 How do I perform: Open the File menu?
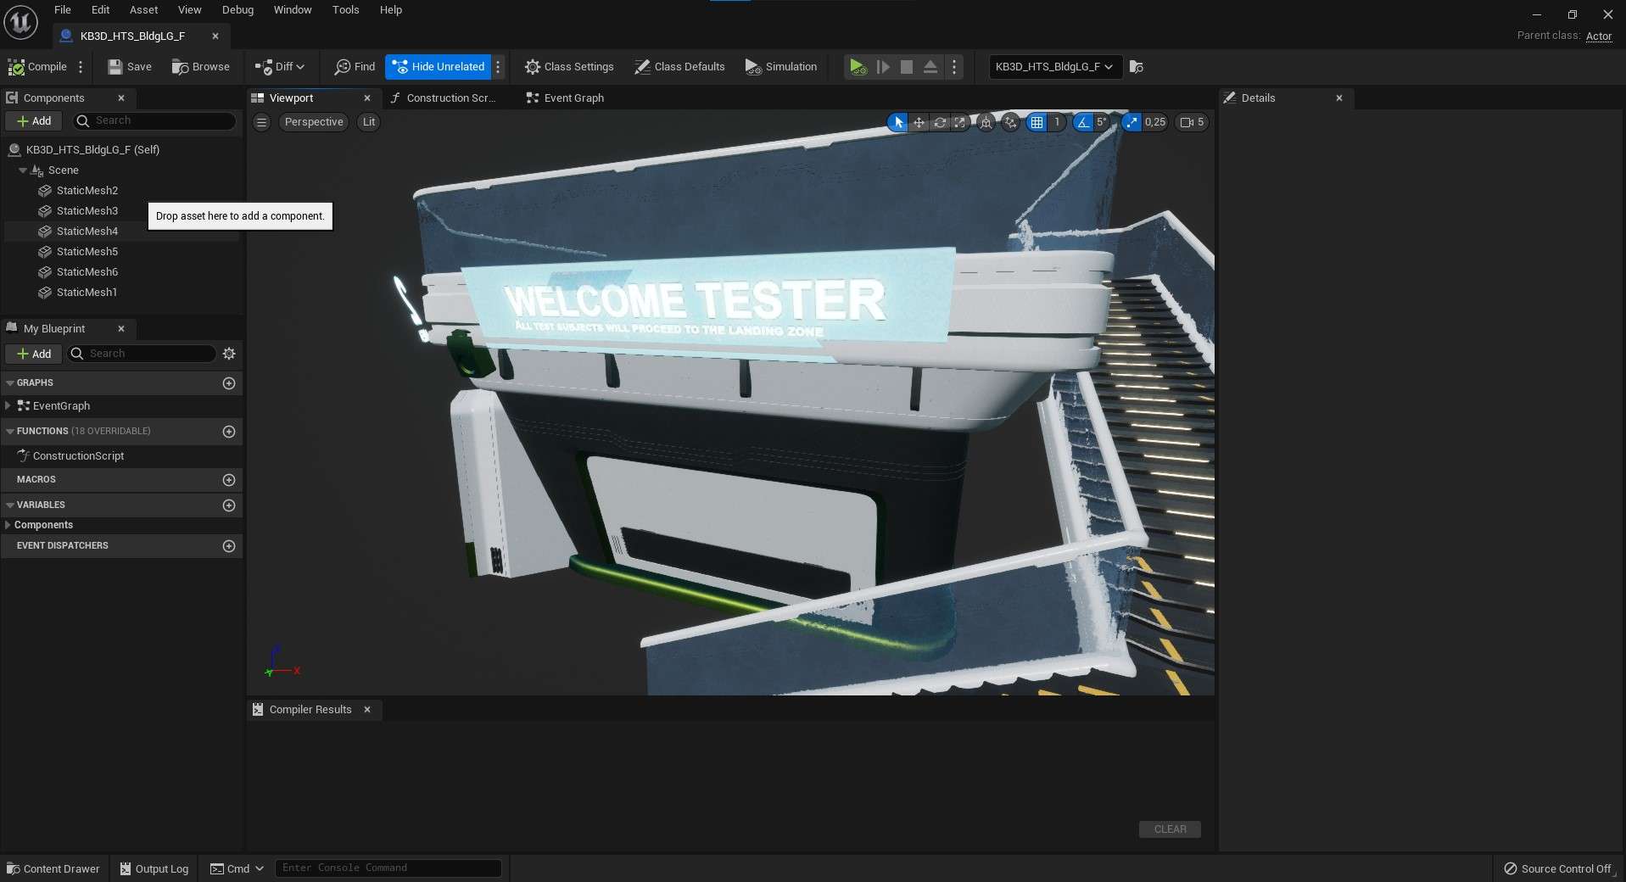pos(63,10)
